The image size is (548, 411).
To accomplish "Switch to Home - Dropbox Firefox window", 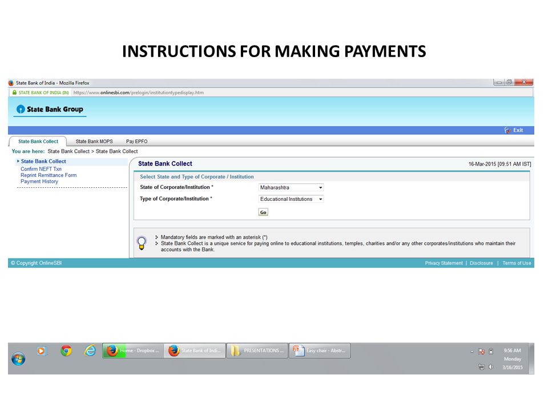I will (133, 350).
